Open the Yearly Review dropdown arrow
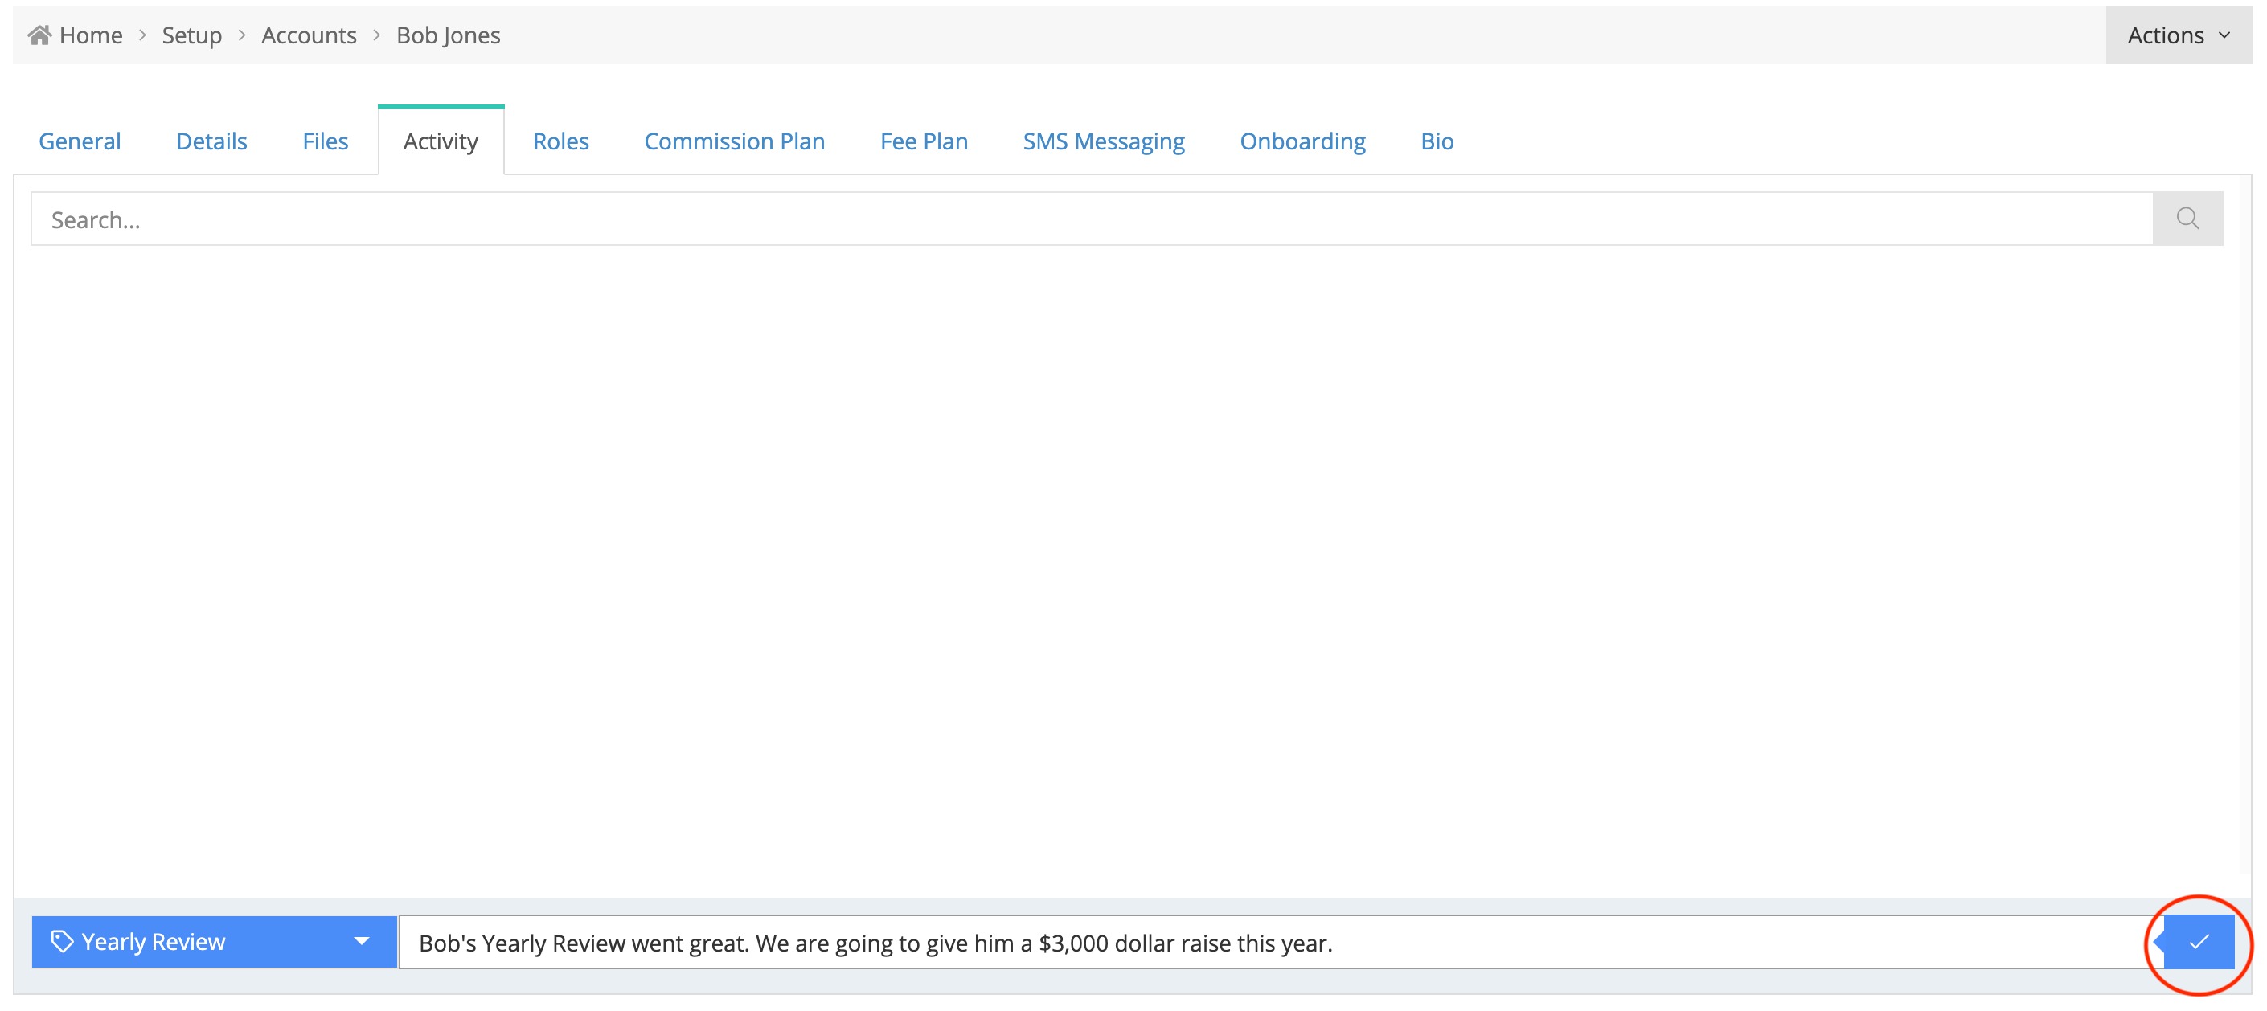The height and width of the screenshot is (1011, 2267). [x=361, y=942]
